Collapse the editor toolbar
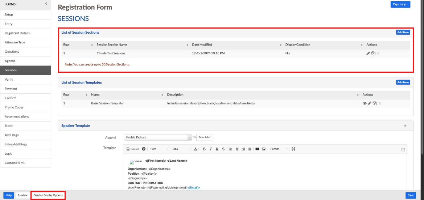Image resolution: width=424 pixels, height=200 pixels. [403, 150]
